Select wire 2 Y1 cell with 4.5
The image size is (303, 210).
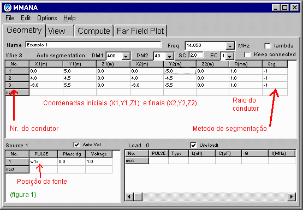coord(80,78)
